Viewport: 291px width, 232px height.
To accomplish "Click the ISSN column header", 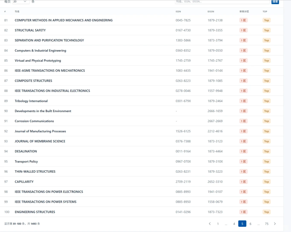I will (178, 12).
